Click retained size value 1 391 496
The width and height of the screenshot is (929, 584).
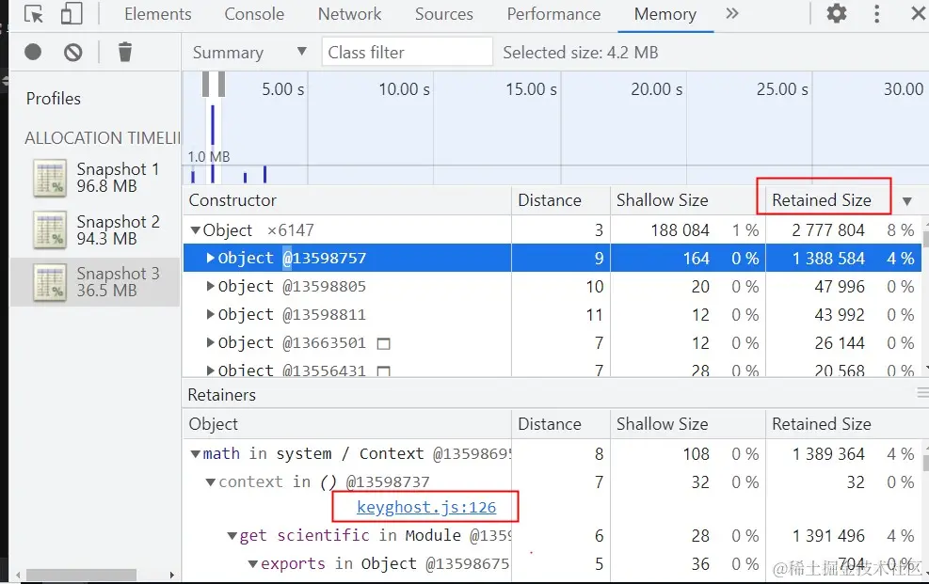(x=828, y=536)
